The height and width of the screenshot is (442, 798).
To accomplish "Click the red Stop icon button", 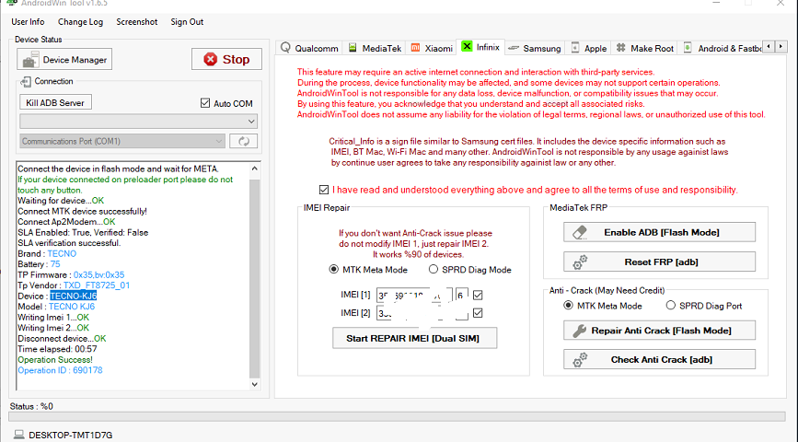I will pos(210,60).
